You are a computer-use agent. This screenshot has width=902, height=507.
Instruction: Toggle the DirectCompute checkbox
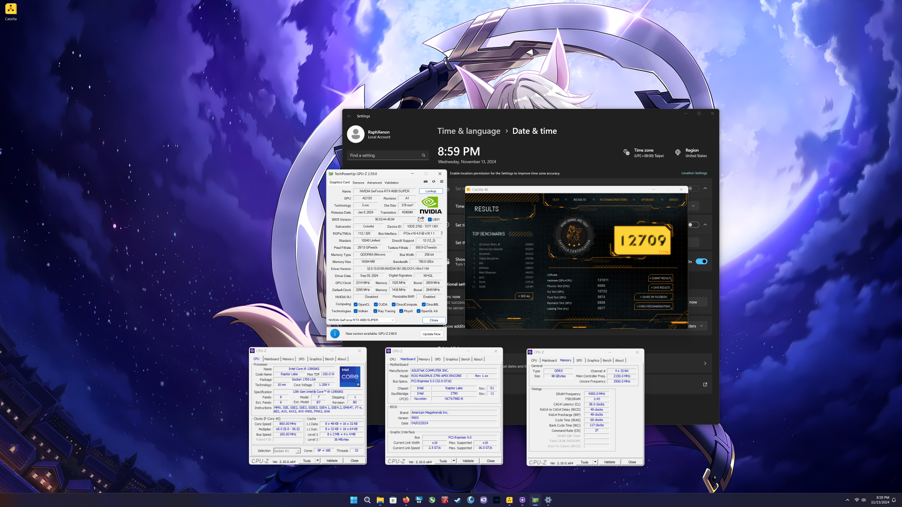394,304
